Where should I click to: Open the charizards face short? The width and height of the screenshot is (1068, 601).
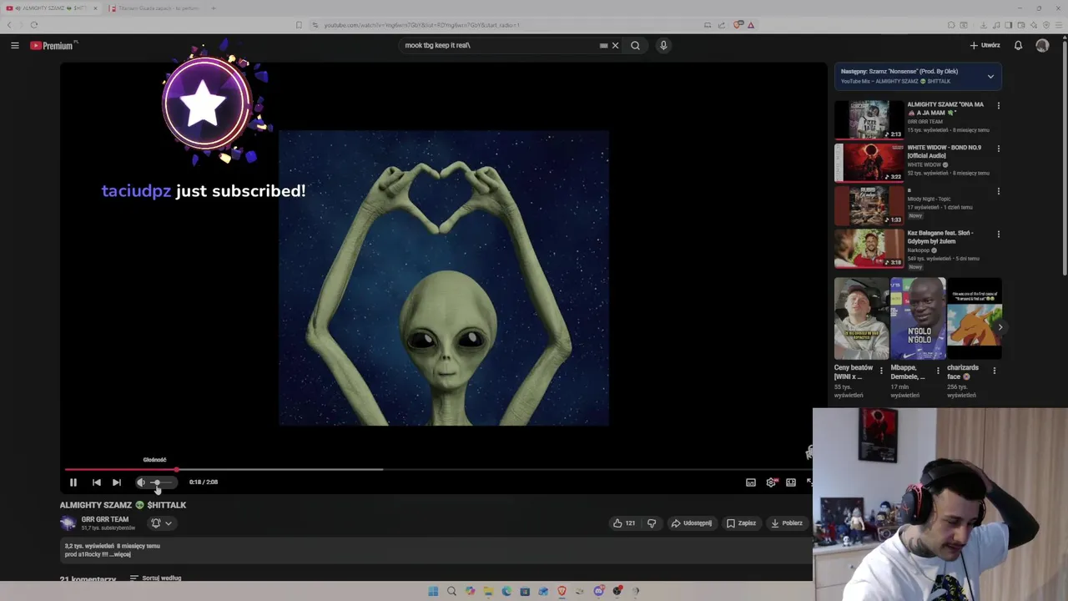tap(975, 319)
